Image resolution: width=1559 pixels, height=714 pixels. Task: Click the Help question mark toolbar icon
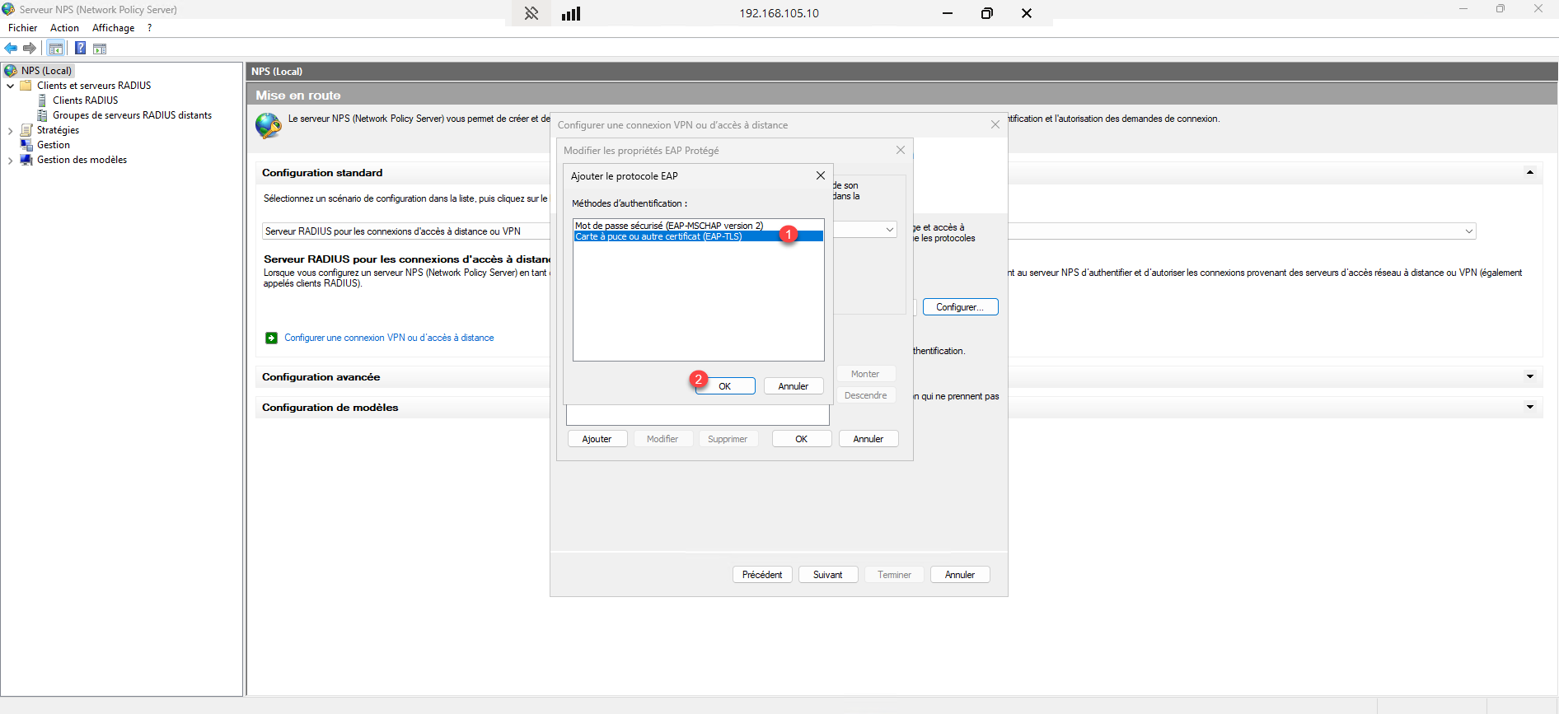pos(80,49)
